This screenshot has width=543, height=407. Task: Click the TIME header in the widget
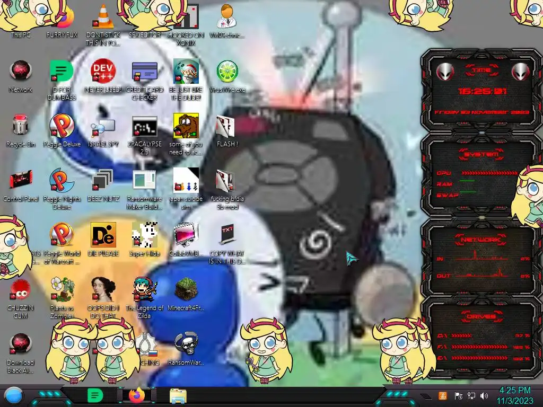coord(481,70)
